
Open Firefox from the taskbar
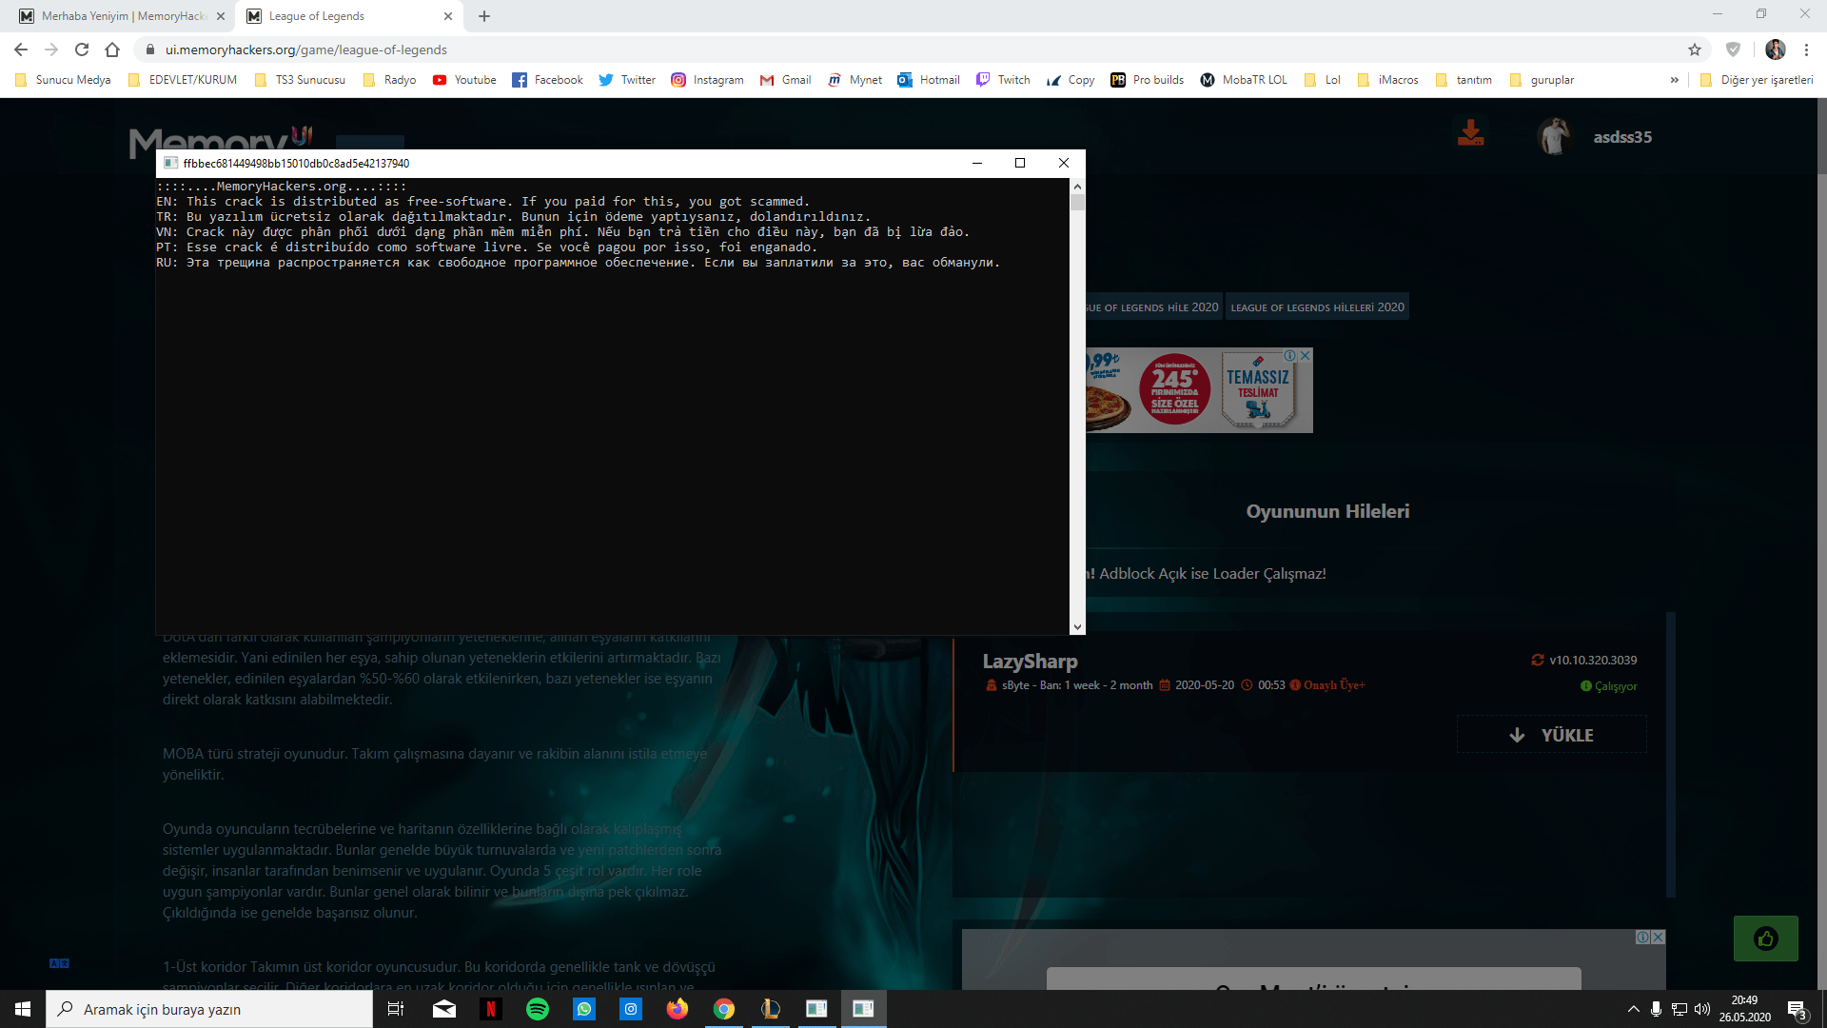[678, 1009]
